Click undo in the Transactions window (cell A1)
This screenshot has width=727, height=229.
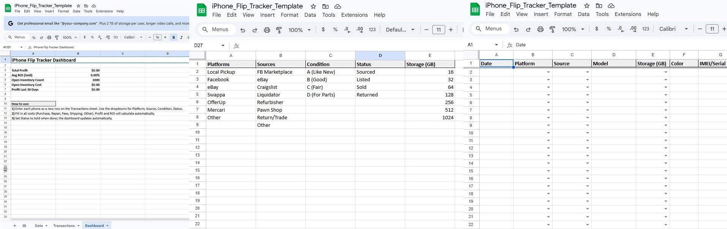click(x=516, y=29)
